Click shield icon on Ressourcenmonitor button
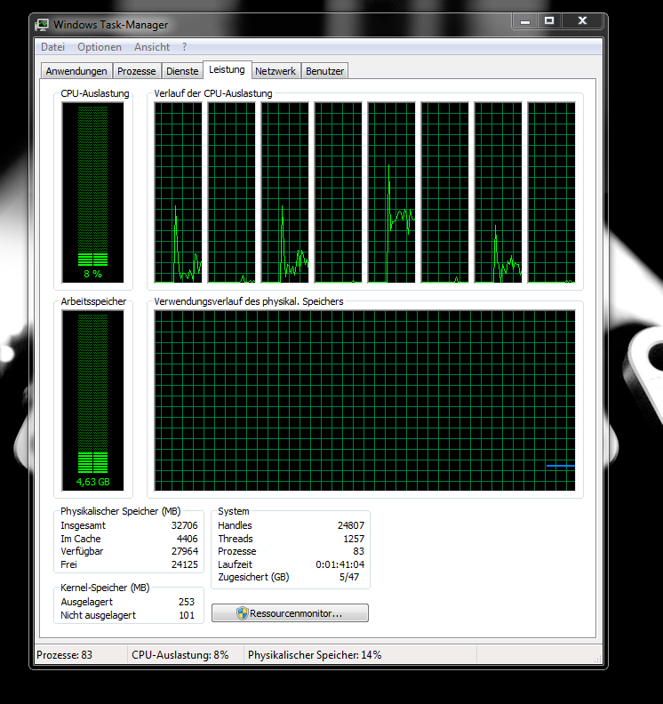 click(x=242, y=613)
